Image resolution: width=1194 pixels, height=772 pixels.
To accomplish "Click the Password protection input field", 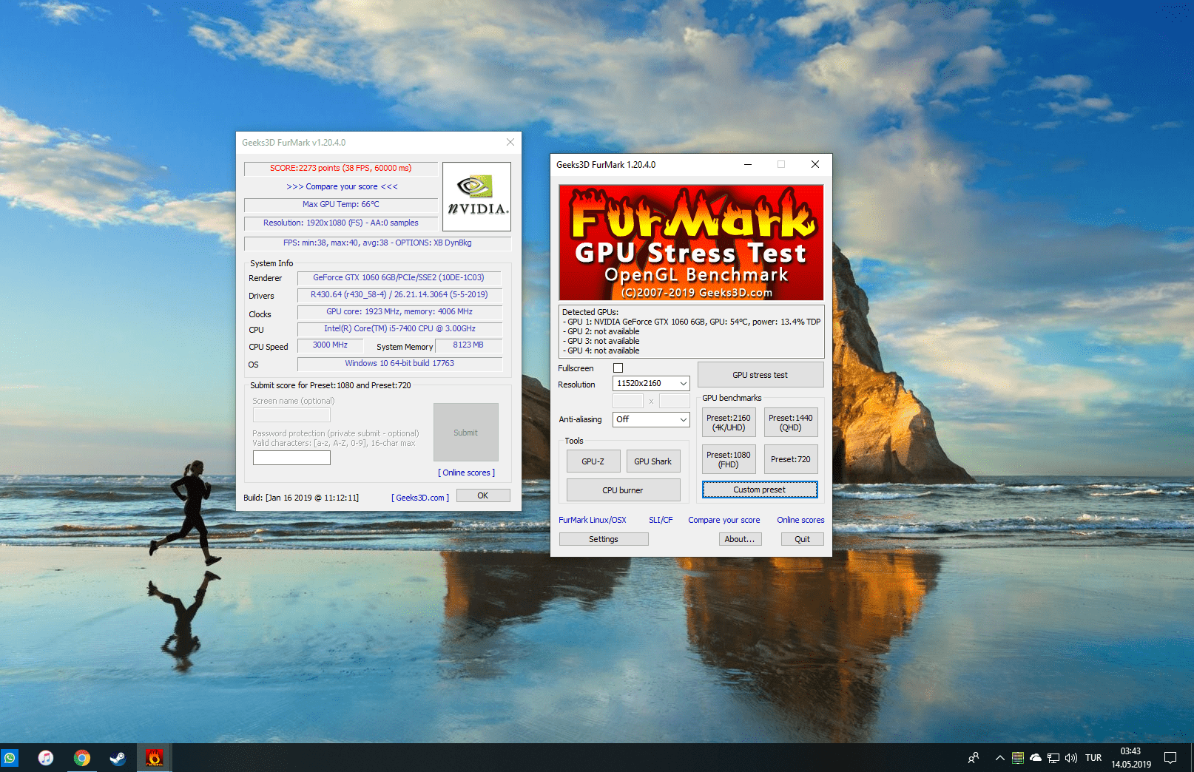I will [291, 458].
